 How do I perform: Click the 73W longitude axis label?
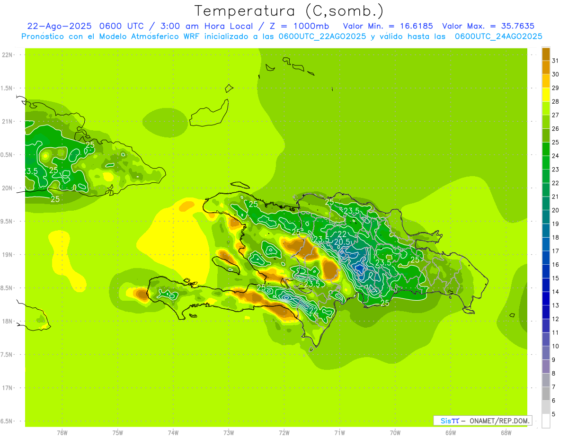tap(229, 433)
